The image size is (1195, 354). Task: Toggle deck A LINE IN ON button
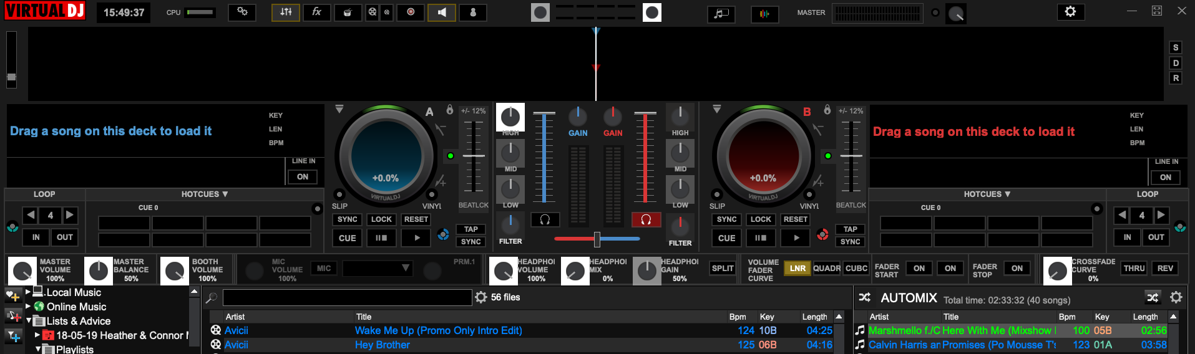click(303, 177)
